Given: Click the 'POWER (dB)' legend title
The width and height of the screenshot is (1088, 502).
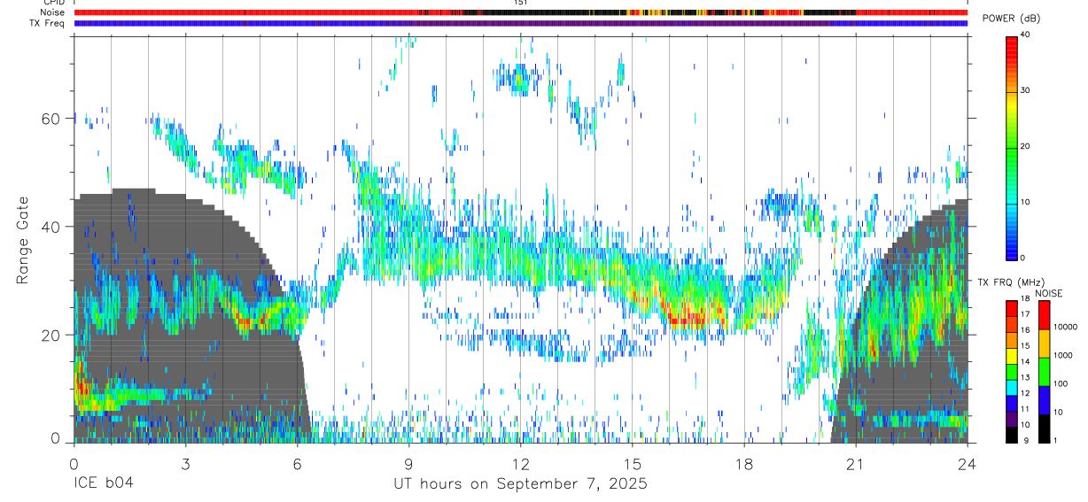Looking at the screenshot, I should point(1013,19).
